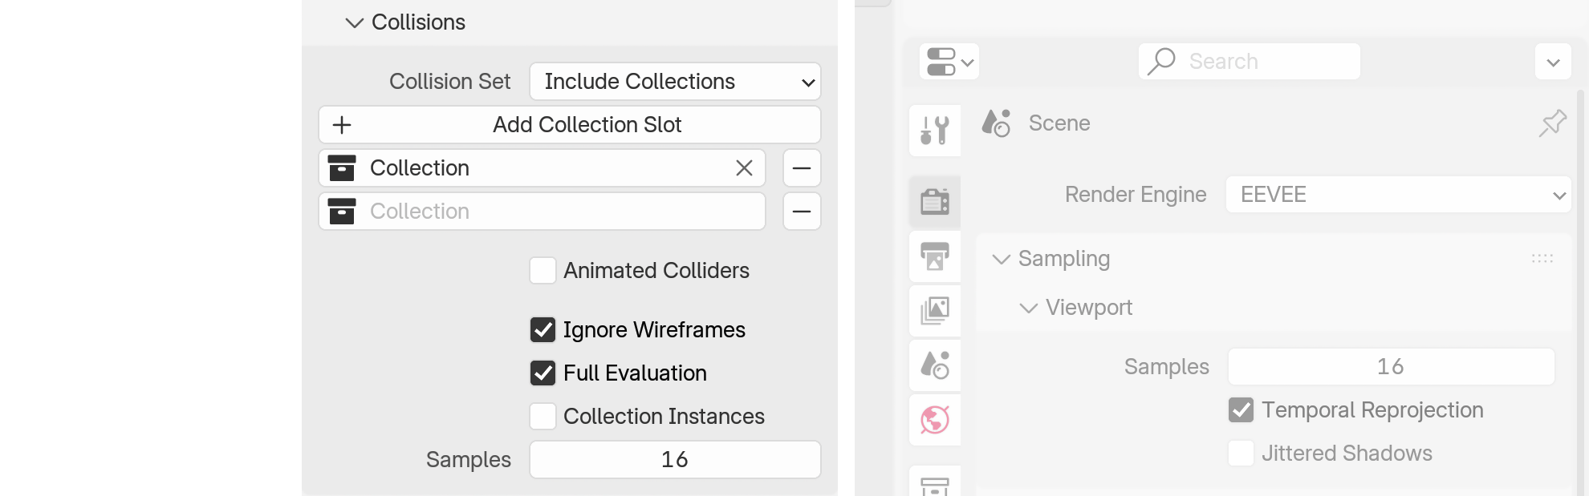Remove the first collection slot
1589x496 pixels.
(x=801, y=168)
